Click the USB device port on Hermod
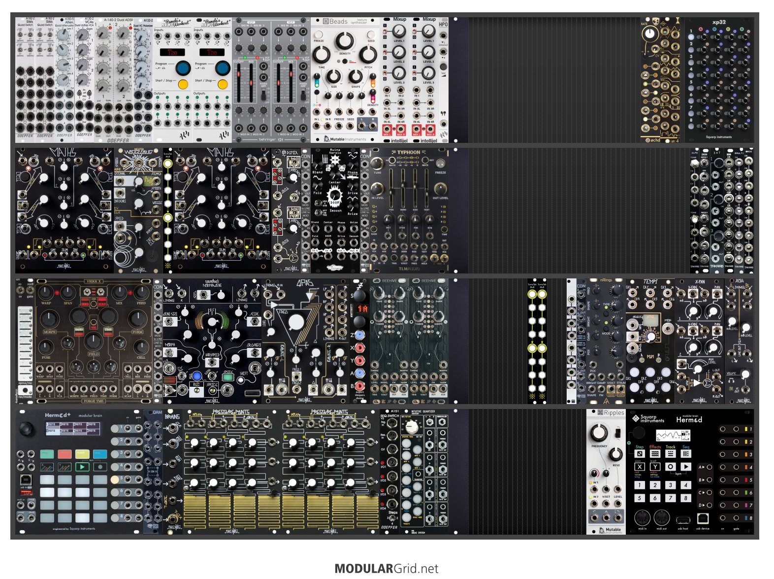Screen dimensions: 774x579 click(703, 518)
